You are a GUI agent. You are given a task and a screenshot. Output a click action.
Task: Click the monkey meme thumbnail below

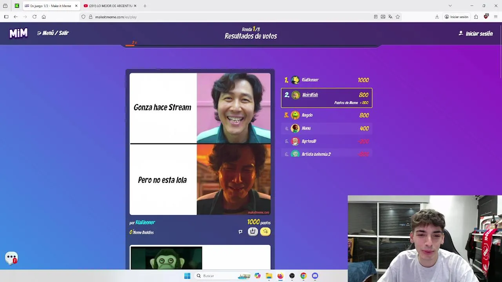[166, 258]
